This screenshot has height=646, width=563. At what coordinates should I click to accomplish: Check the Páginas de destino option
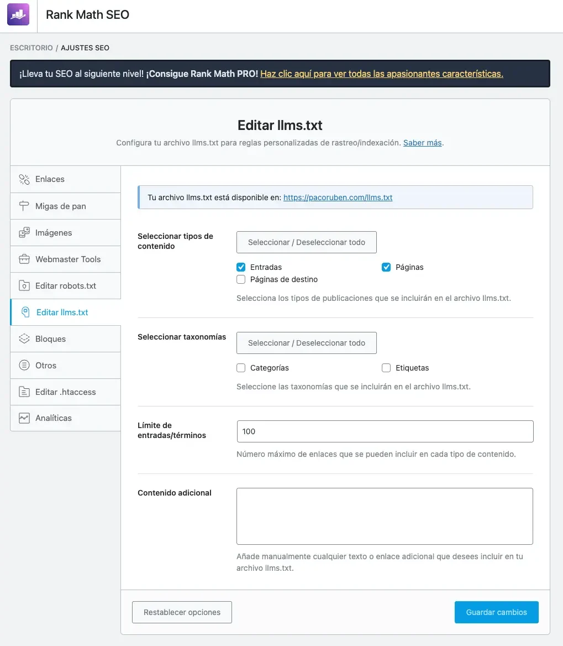coord(241,279)
